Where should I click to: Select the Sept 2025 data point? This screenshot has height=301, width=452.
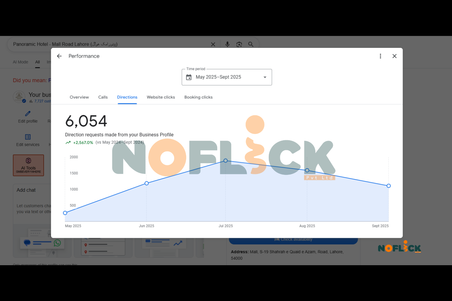[x=389, y=186]
